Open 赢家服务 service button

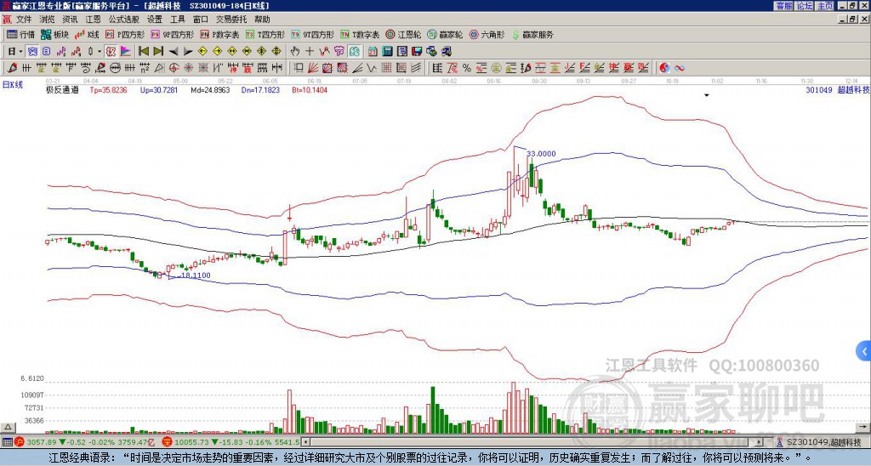[532, 34]
